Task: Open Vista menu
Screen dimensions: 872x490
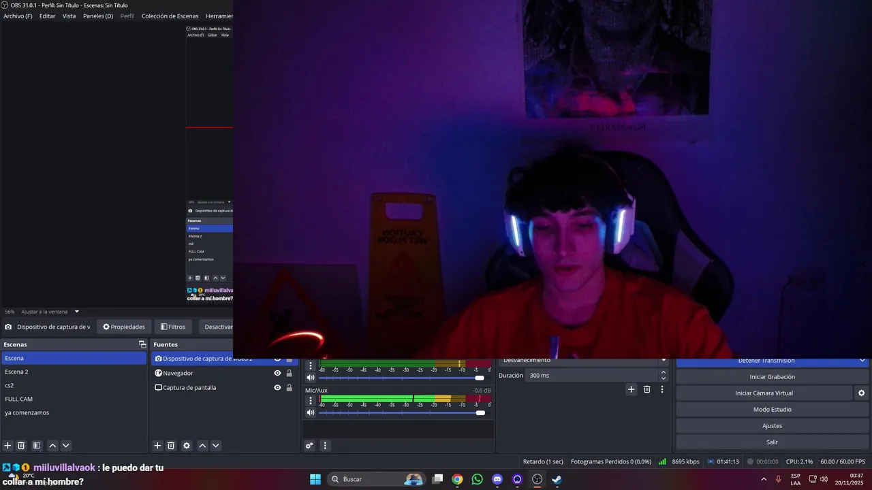Action: click(69, 16)
